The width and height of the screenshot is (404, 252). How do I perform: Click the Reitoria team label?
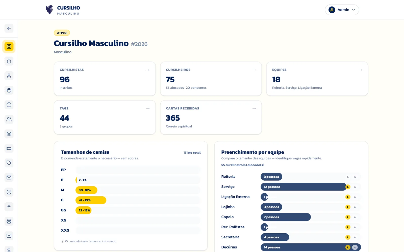[228, 177]
